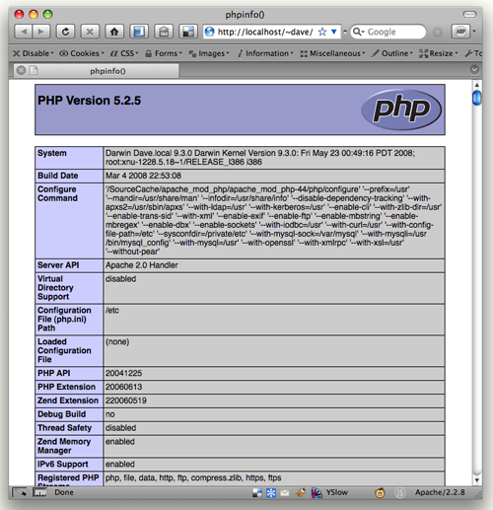The image size is (493, 510).
Task: Click the YSlow icon in status bar
Action: [x=317, y=492]
